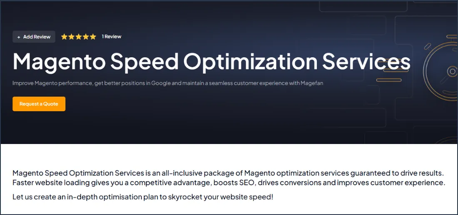
Task: Click the all-inclusive package description sentence
Action: [228, 173]
